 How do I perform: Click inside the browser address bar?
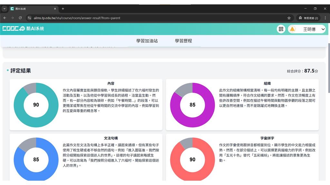[129, 18]
